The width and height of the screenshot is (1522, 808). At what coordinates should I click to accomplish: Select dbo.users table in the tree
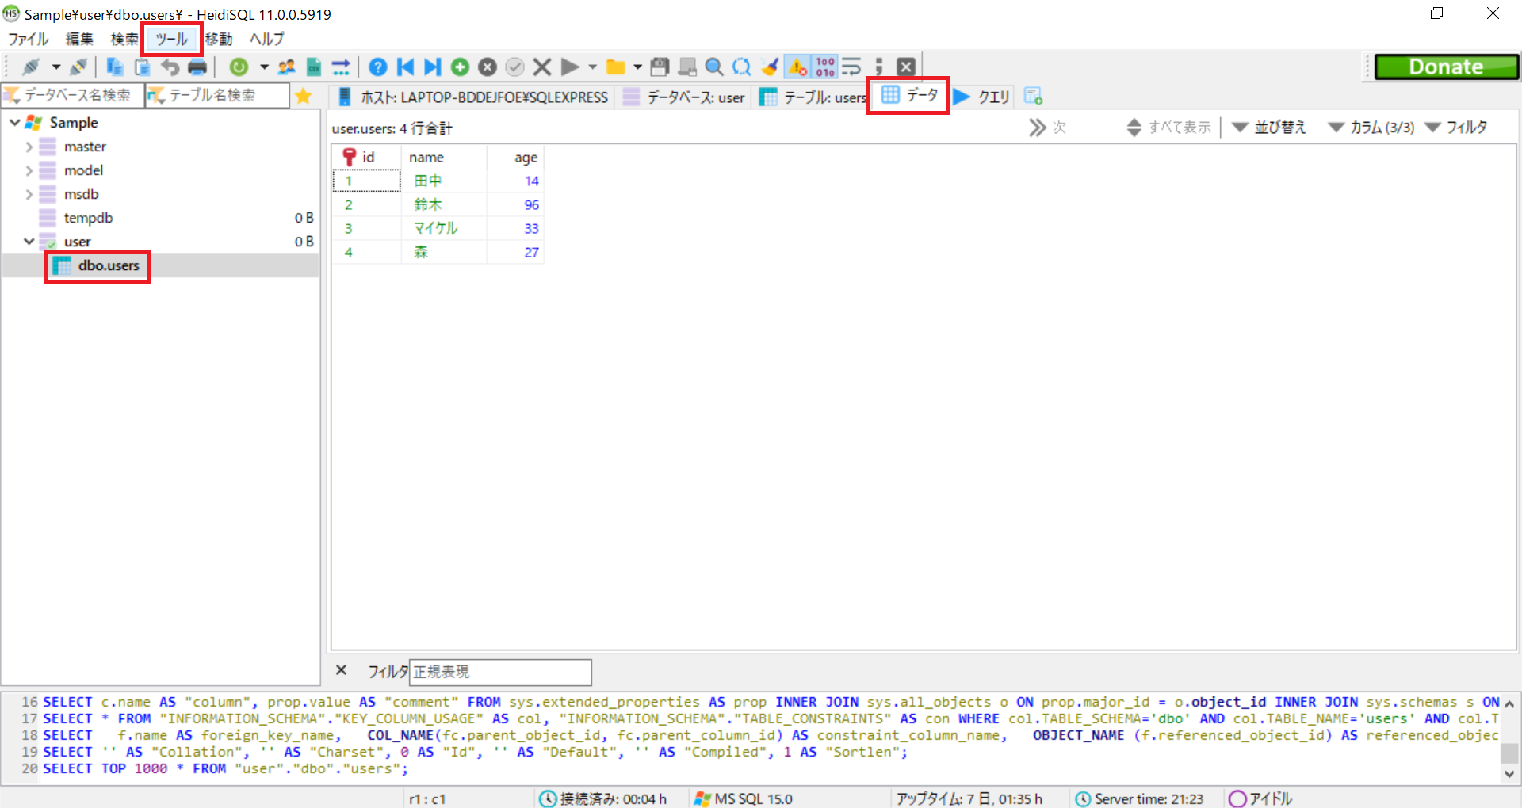tap(109, 265)
